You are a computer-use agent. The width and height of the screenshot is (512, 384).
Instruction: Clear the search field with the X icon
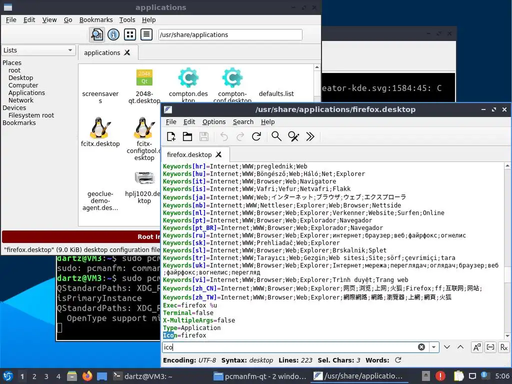[x=421, y=347]
